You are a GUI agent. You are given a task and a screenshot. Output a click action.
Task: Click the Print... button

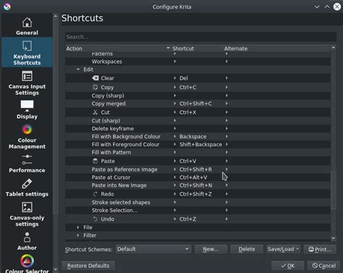click(320, 249)
